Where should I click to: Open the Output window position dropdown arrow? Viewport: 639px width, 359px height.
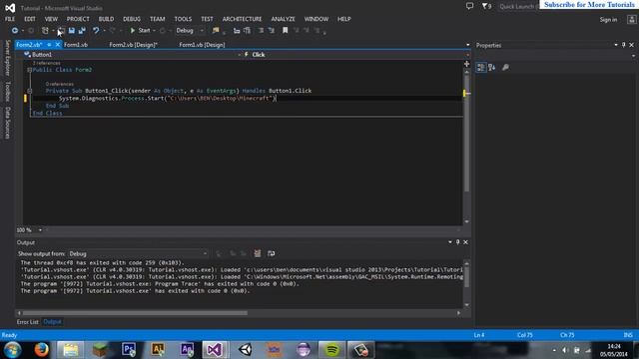pyautogui.click(x=450, y=242)
